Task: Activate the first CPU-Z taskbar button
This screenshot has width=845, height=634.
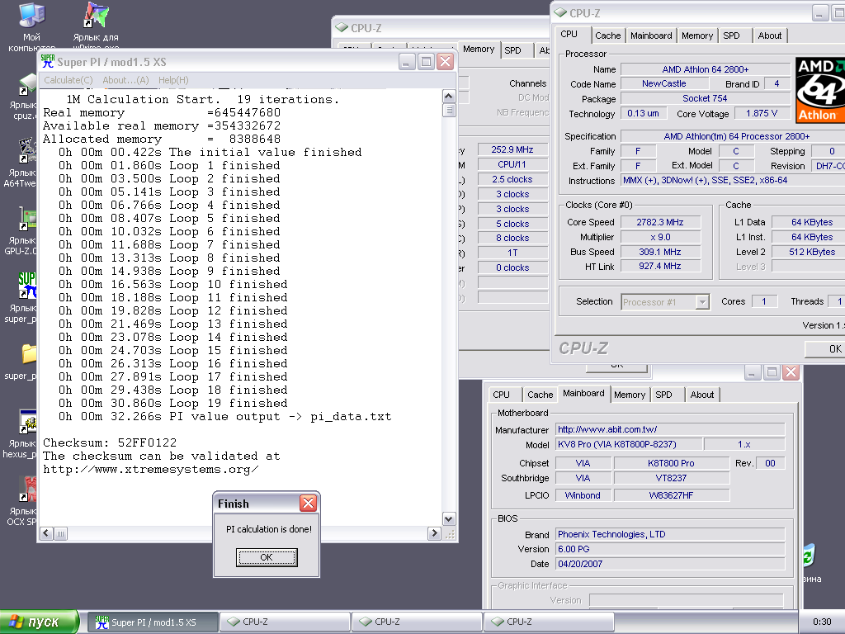Action: tap(285, 622)
